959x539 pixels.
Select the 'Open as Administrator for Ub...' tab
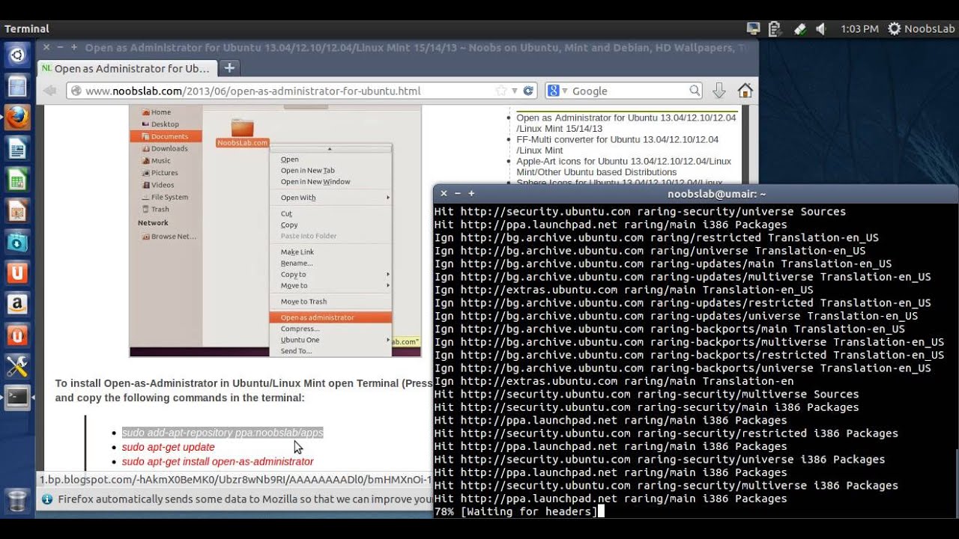(x=127, y=68)
